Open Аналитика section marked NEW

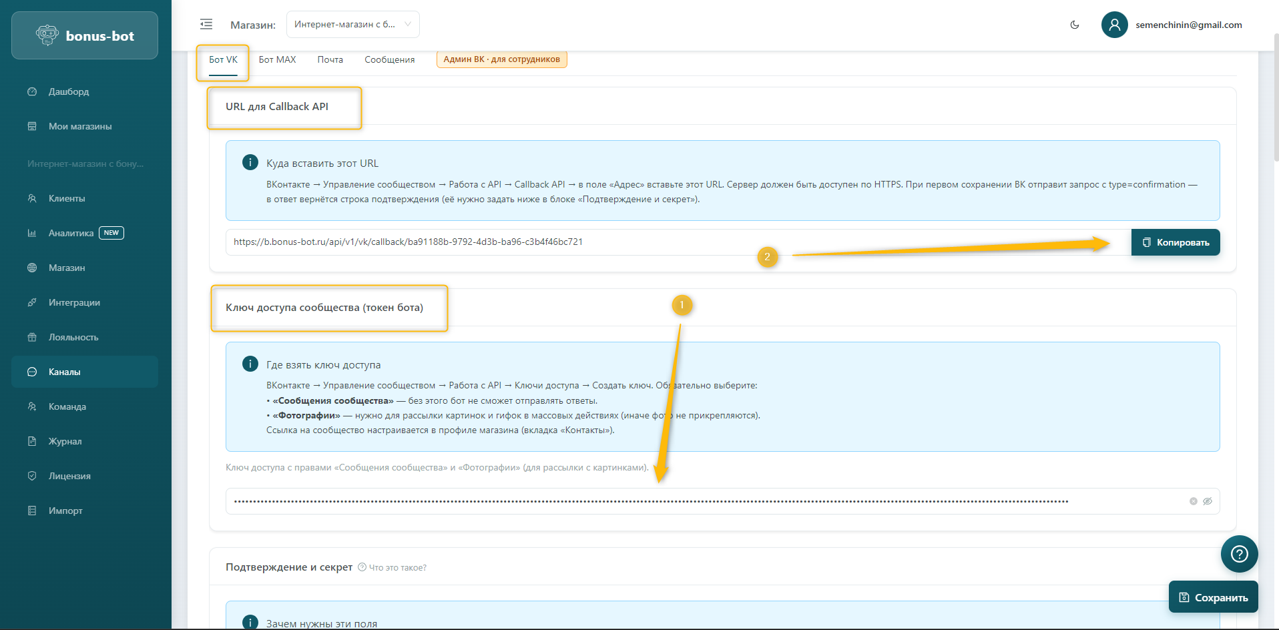coord(71,233)
